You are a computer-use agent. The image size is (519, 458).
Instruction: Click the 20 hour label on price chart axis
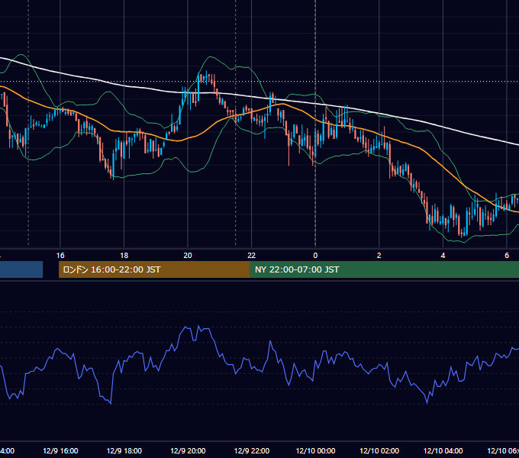pos(188,256)
